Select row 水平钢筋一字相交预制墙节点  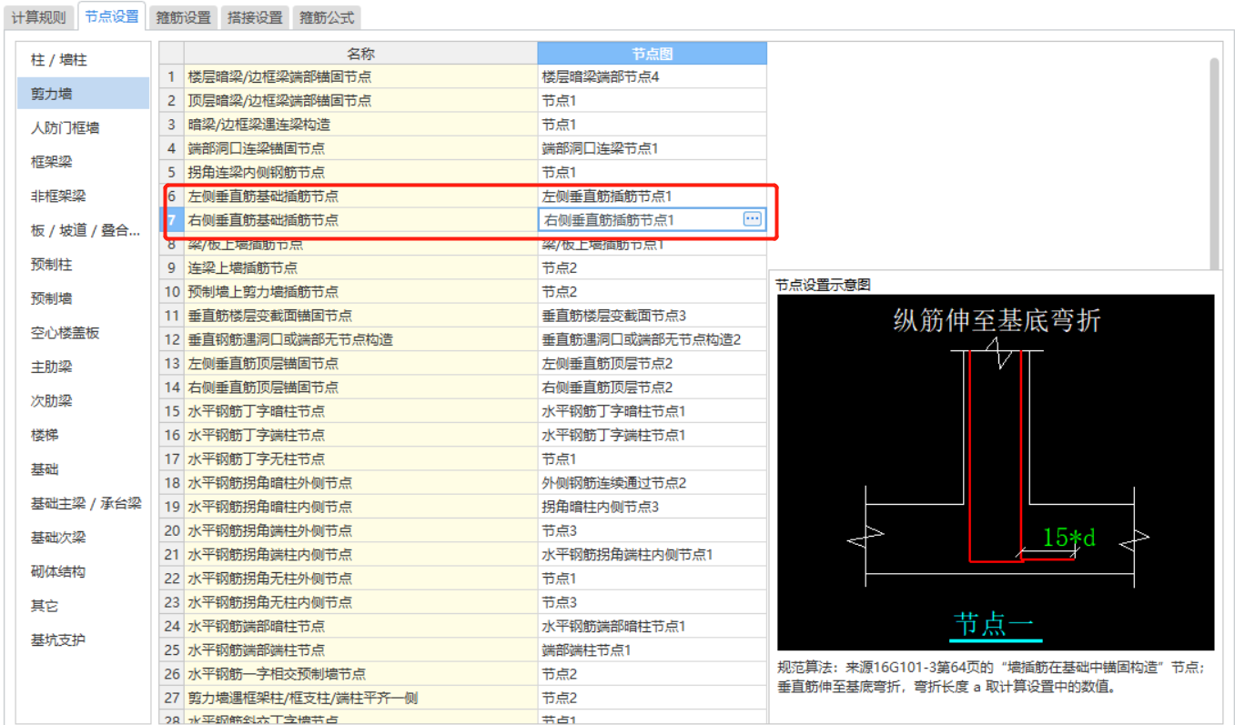(360, 674)
